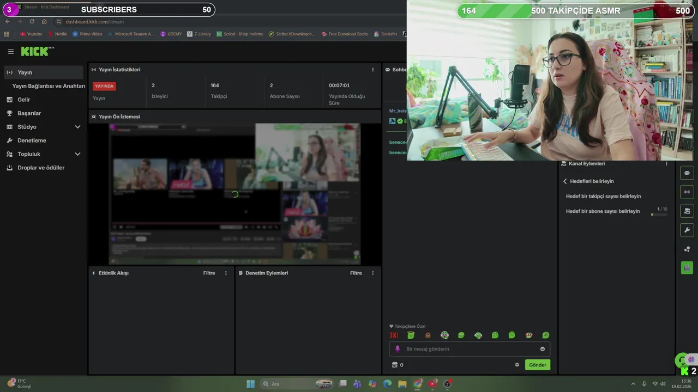This screenshot has height=392, width=698.
Task: Open the Yayın sidebar item
Action: pyautogui.click(x=44, y=72)
